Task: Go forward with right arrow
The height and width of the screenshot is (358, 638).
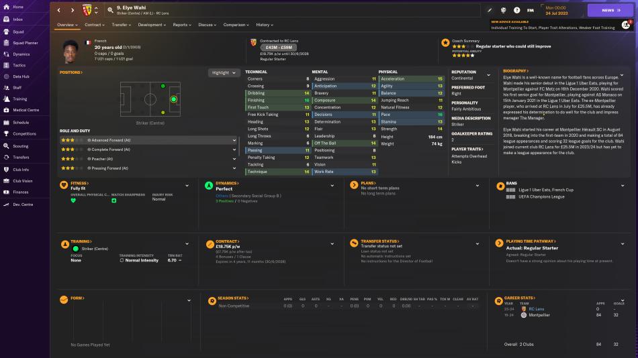Action: (73, 10)
